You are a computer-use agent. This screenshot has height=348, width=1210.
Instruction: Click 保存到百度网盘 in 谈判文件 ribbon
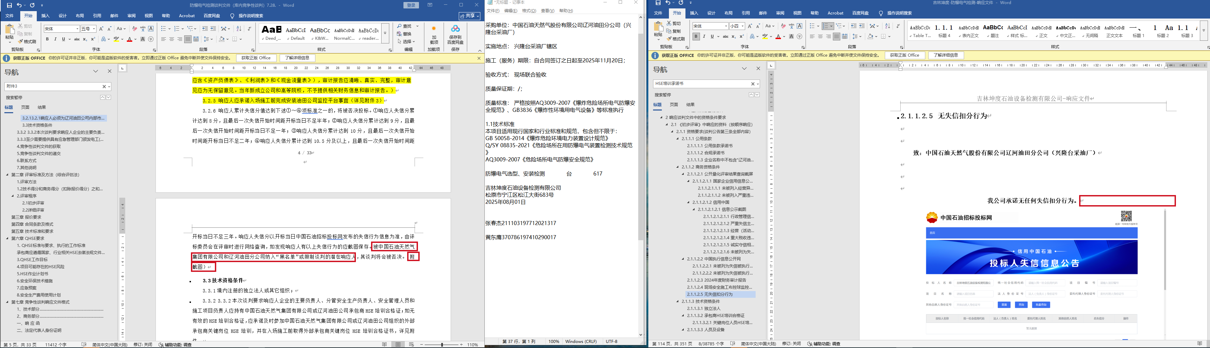455,35
